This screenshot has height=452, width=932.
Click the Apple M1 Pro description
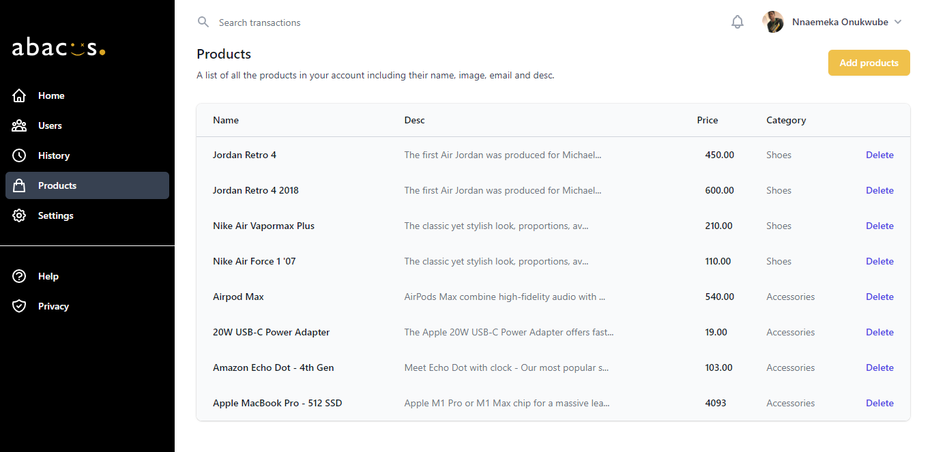[507, 403]
